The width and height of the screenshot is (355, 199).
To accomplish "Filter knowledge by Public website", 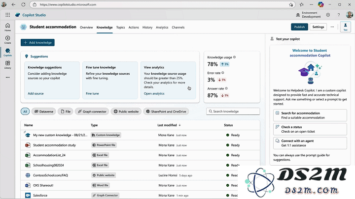I will click(126, 112).
